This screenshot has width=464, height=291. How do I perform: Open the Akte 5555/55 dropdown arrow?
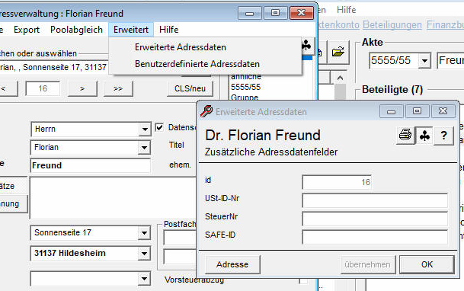coord(424,61)
